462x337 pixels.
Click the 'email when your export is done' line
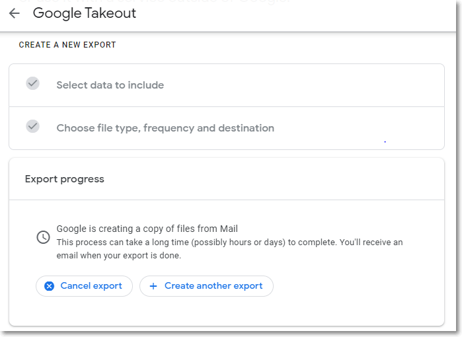click(x=118, y=256)
